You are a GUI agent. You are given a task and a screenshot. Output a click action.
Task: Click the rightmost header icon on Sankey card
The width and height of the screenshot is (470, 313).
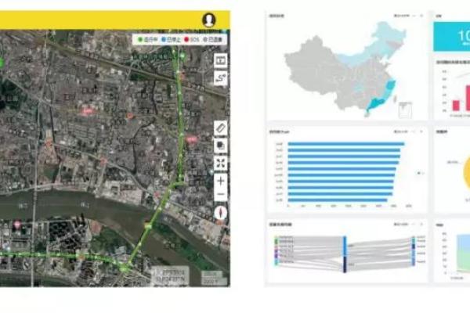[x=421, y=224]
